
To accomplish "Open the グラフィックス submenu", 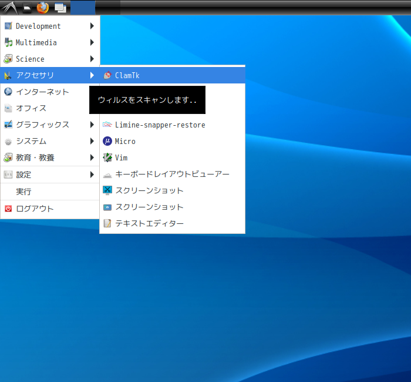I will pyautogui.click(x=50, y=125).
